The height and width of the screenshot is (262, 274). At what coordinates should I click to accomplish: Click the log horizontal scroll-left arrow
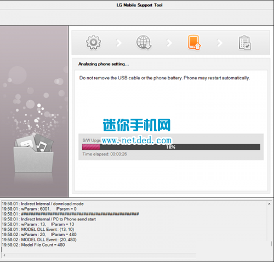click(x=4, y=255)
